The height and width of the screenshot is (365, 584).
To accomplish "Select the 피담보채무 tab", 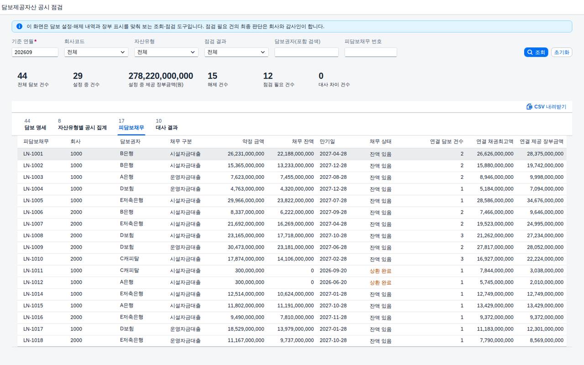I will tap(131, 125).
